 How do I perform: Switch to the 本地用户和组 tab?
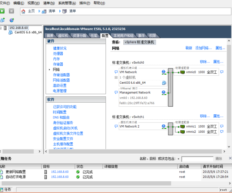coord(123,36)
